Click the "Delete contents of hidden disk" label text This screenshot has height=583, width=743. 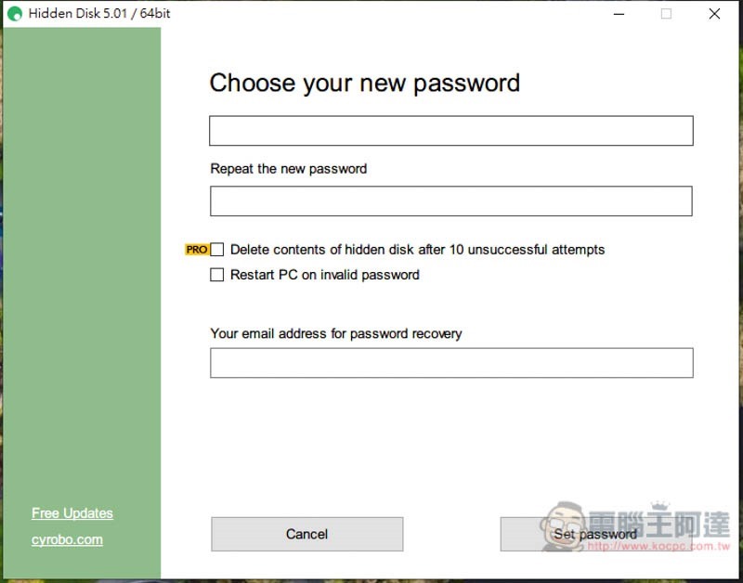click(x=417, y=250)
